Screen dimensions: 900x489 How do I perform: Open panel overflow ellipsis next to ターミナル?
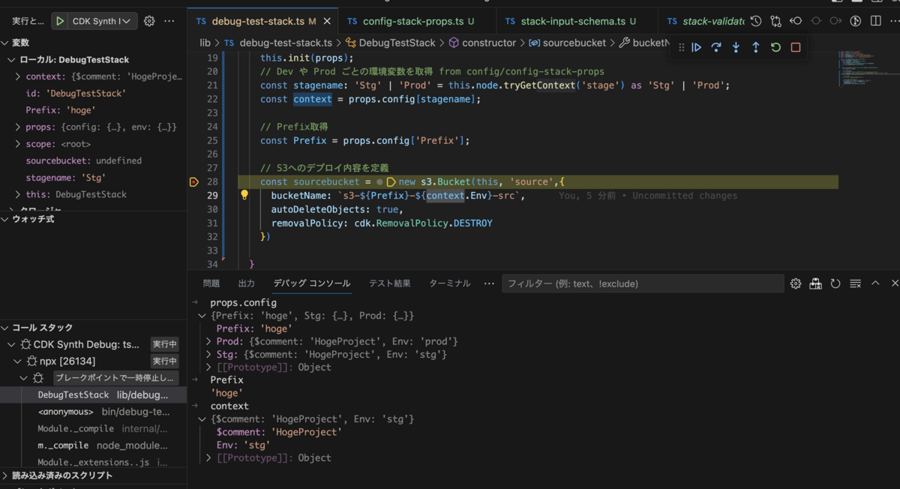point(489,283)
